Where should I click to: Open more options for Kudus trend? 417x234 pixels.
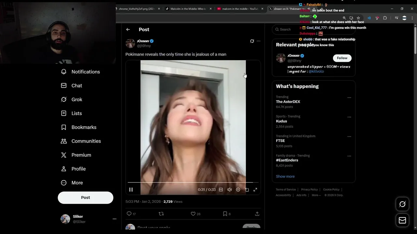click(349, 117)
